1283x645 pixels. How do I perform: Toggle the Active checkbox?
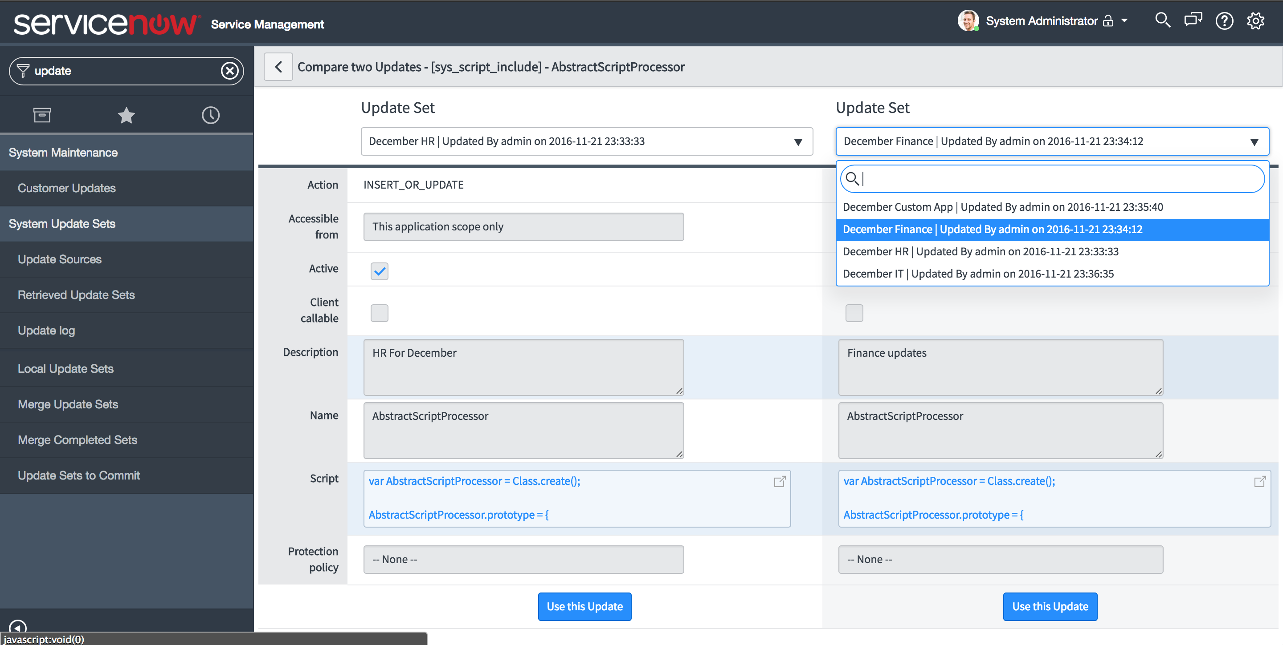379,271
